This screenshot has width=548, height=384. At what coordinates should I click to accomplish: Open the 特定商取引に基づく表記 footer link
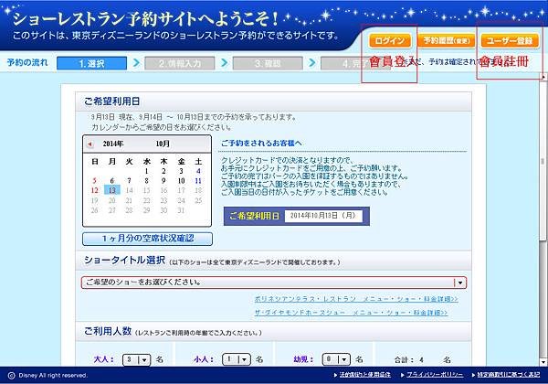point(509,375)
